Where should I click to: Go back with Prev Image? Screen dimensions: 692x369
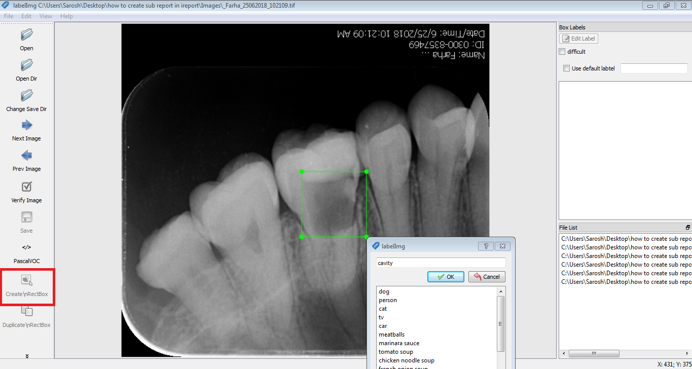pyautogui.click(x=26, y=160)
